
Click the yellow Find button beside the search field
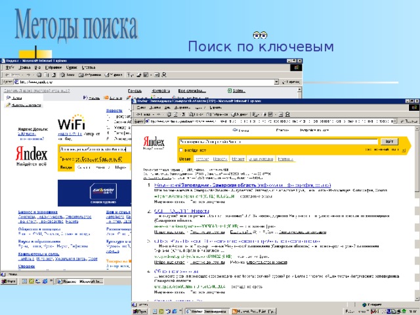(388, 141)
